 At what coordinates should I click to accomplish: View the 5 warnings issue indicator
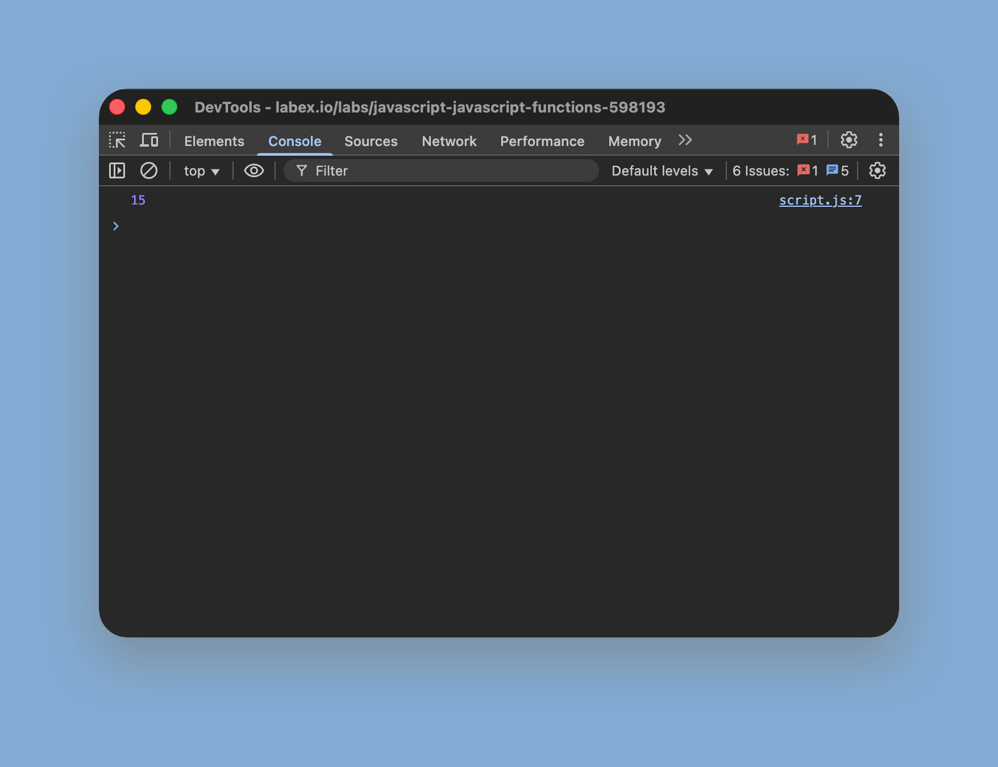(x=837, y=170)
